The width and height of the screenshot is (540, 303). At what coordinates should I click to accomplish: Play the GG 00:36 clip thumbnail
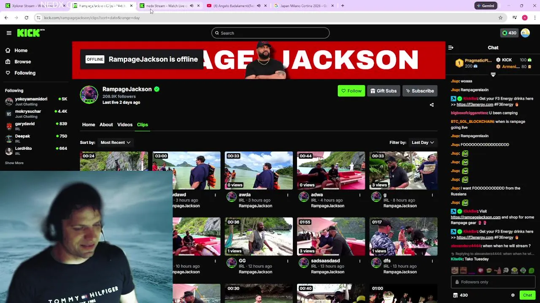pyautogui.click(x=259, y=237)
